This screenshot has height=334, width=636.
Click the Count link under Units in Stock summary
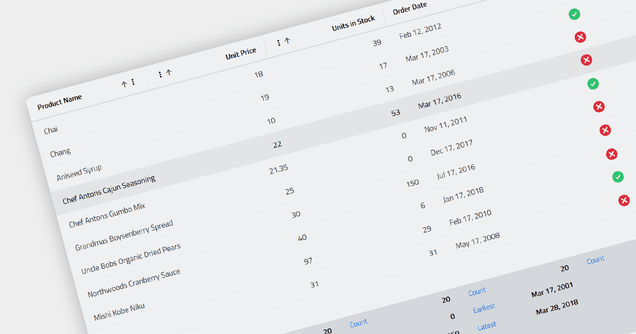point(477,292)
